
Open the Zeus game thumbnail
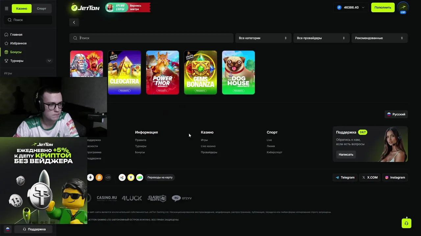point(87,64)
